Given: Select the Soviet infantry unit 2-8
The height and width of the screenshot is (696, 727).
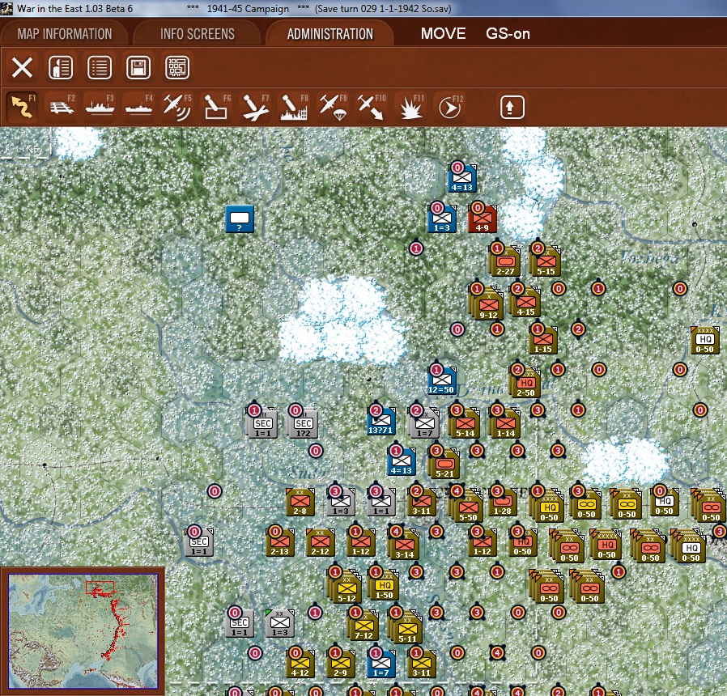Looking at the screenshot, I should click(x=300, y=503).
